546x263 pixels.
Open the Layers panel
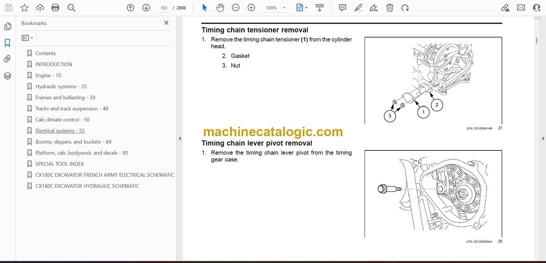pos(8,76)
